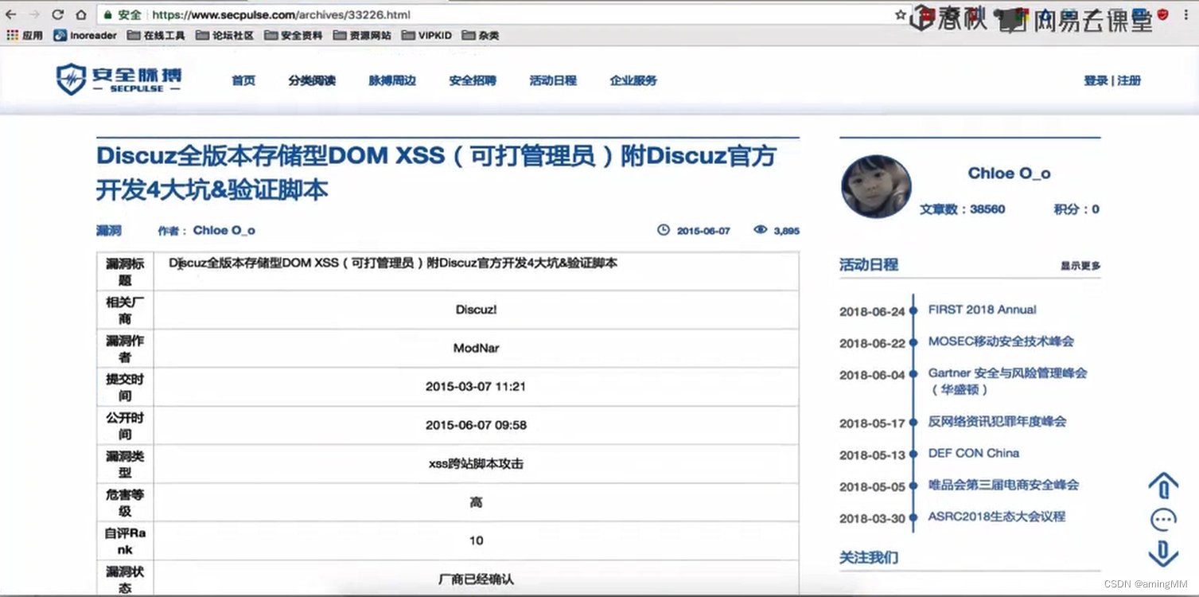
Task: Click the floating down-arrow page button
Action: click(1163, 553)
